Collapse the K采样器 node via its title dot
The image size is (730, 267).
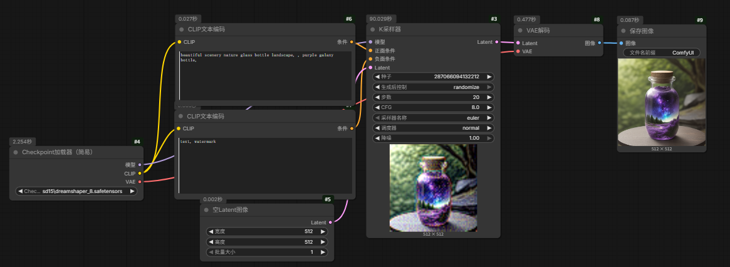coord(372,29)
